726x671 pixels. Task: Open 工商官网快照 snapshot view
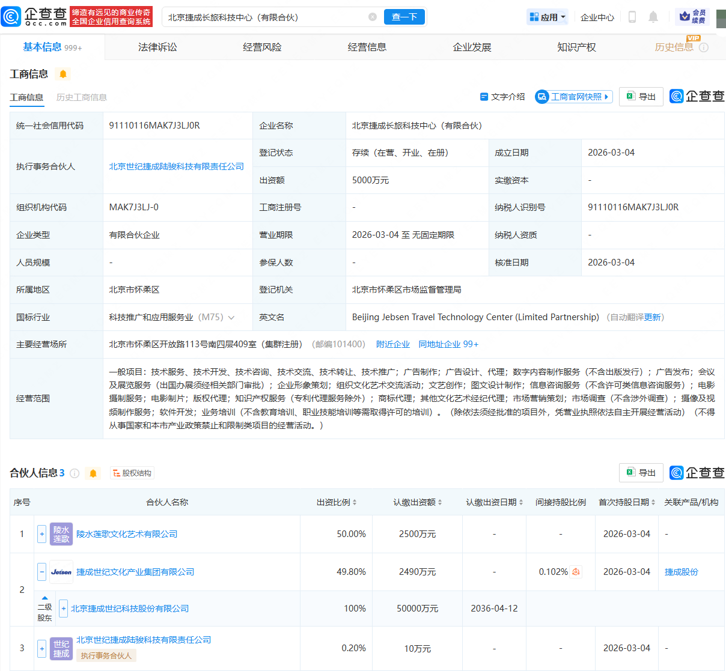tap(573, 97)
